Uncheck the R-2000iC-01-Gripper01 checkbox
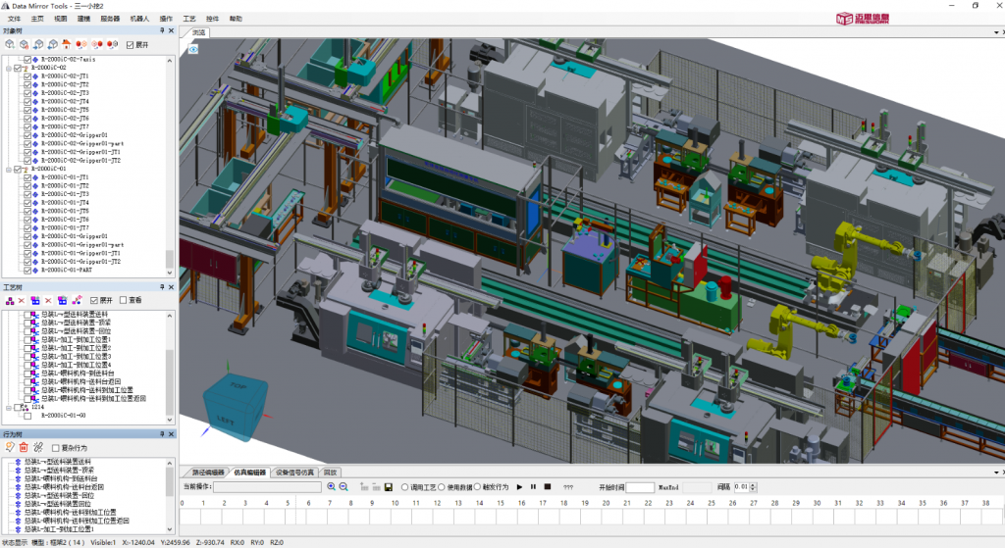The width and height of the screenshot is (1005, 548). (26, 236)
